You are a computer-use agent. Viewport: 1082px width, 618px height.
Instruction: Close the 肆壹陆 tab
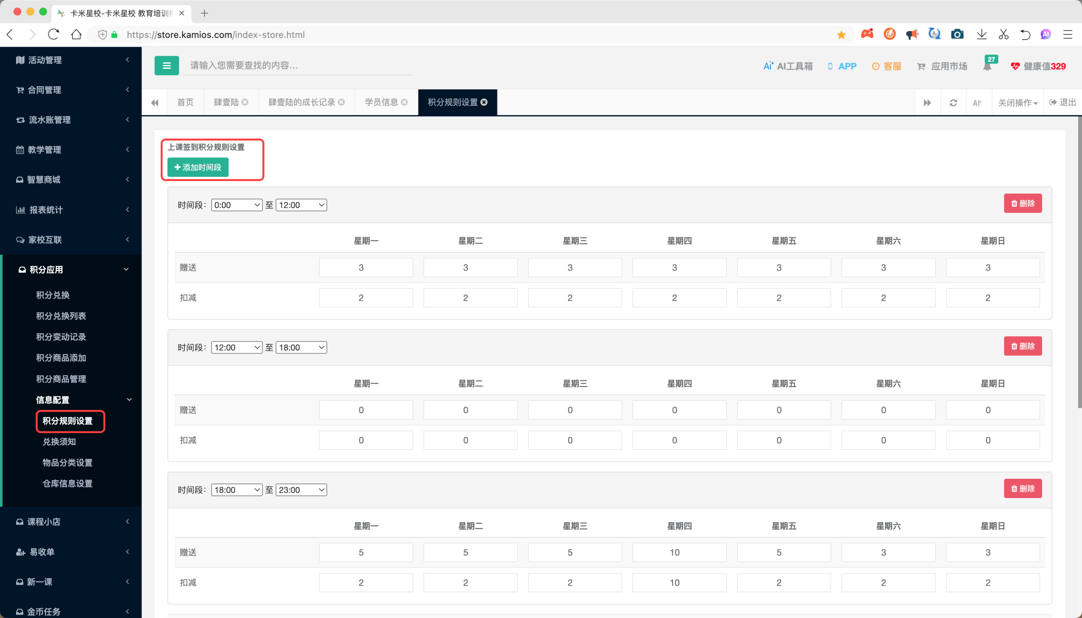click(x=245, y=102)
